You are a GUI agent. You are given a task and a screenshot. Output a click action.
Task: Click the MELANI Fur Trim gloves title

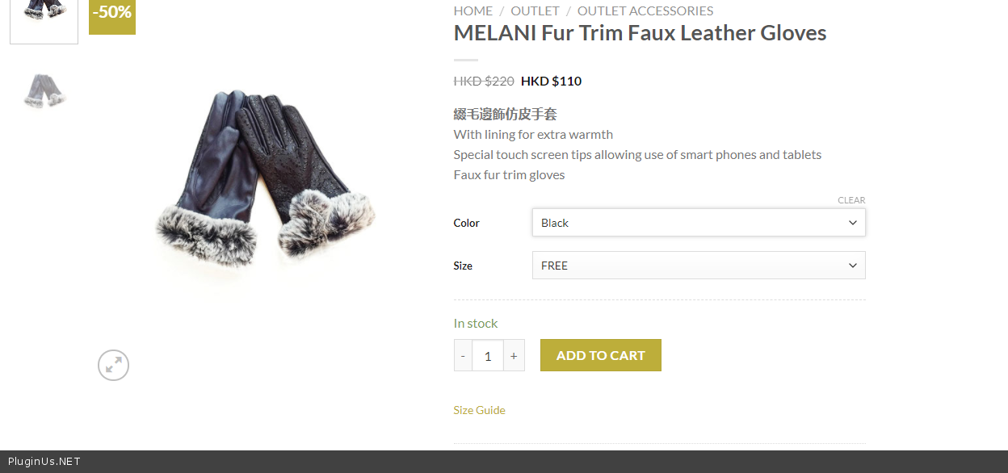[640, 33]
